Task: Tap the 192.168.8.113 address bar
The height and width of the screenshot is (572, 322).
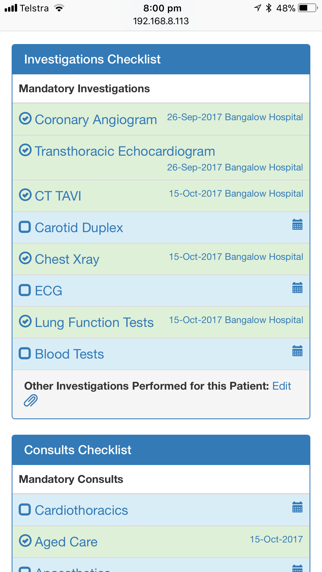Action: (161, 21)
